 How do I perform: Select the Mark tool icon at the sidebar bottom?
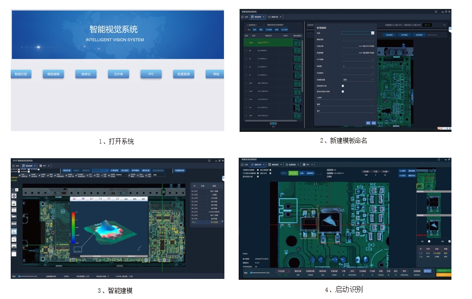pos(14,254)
